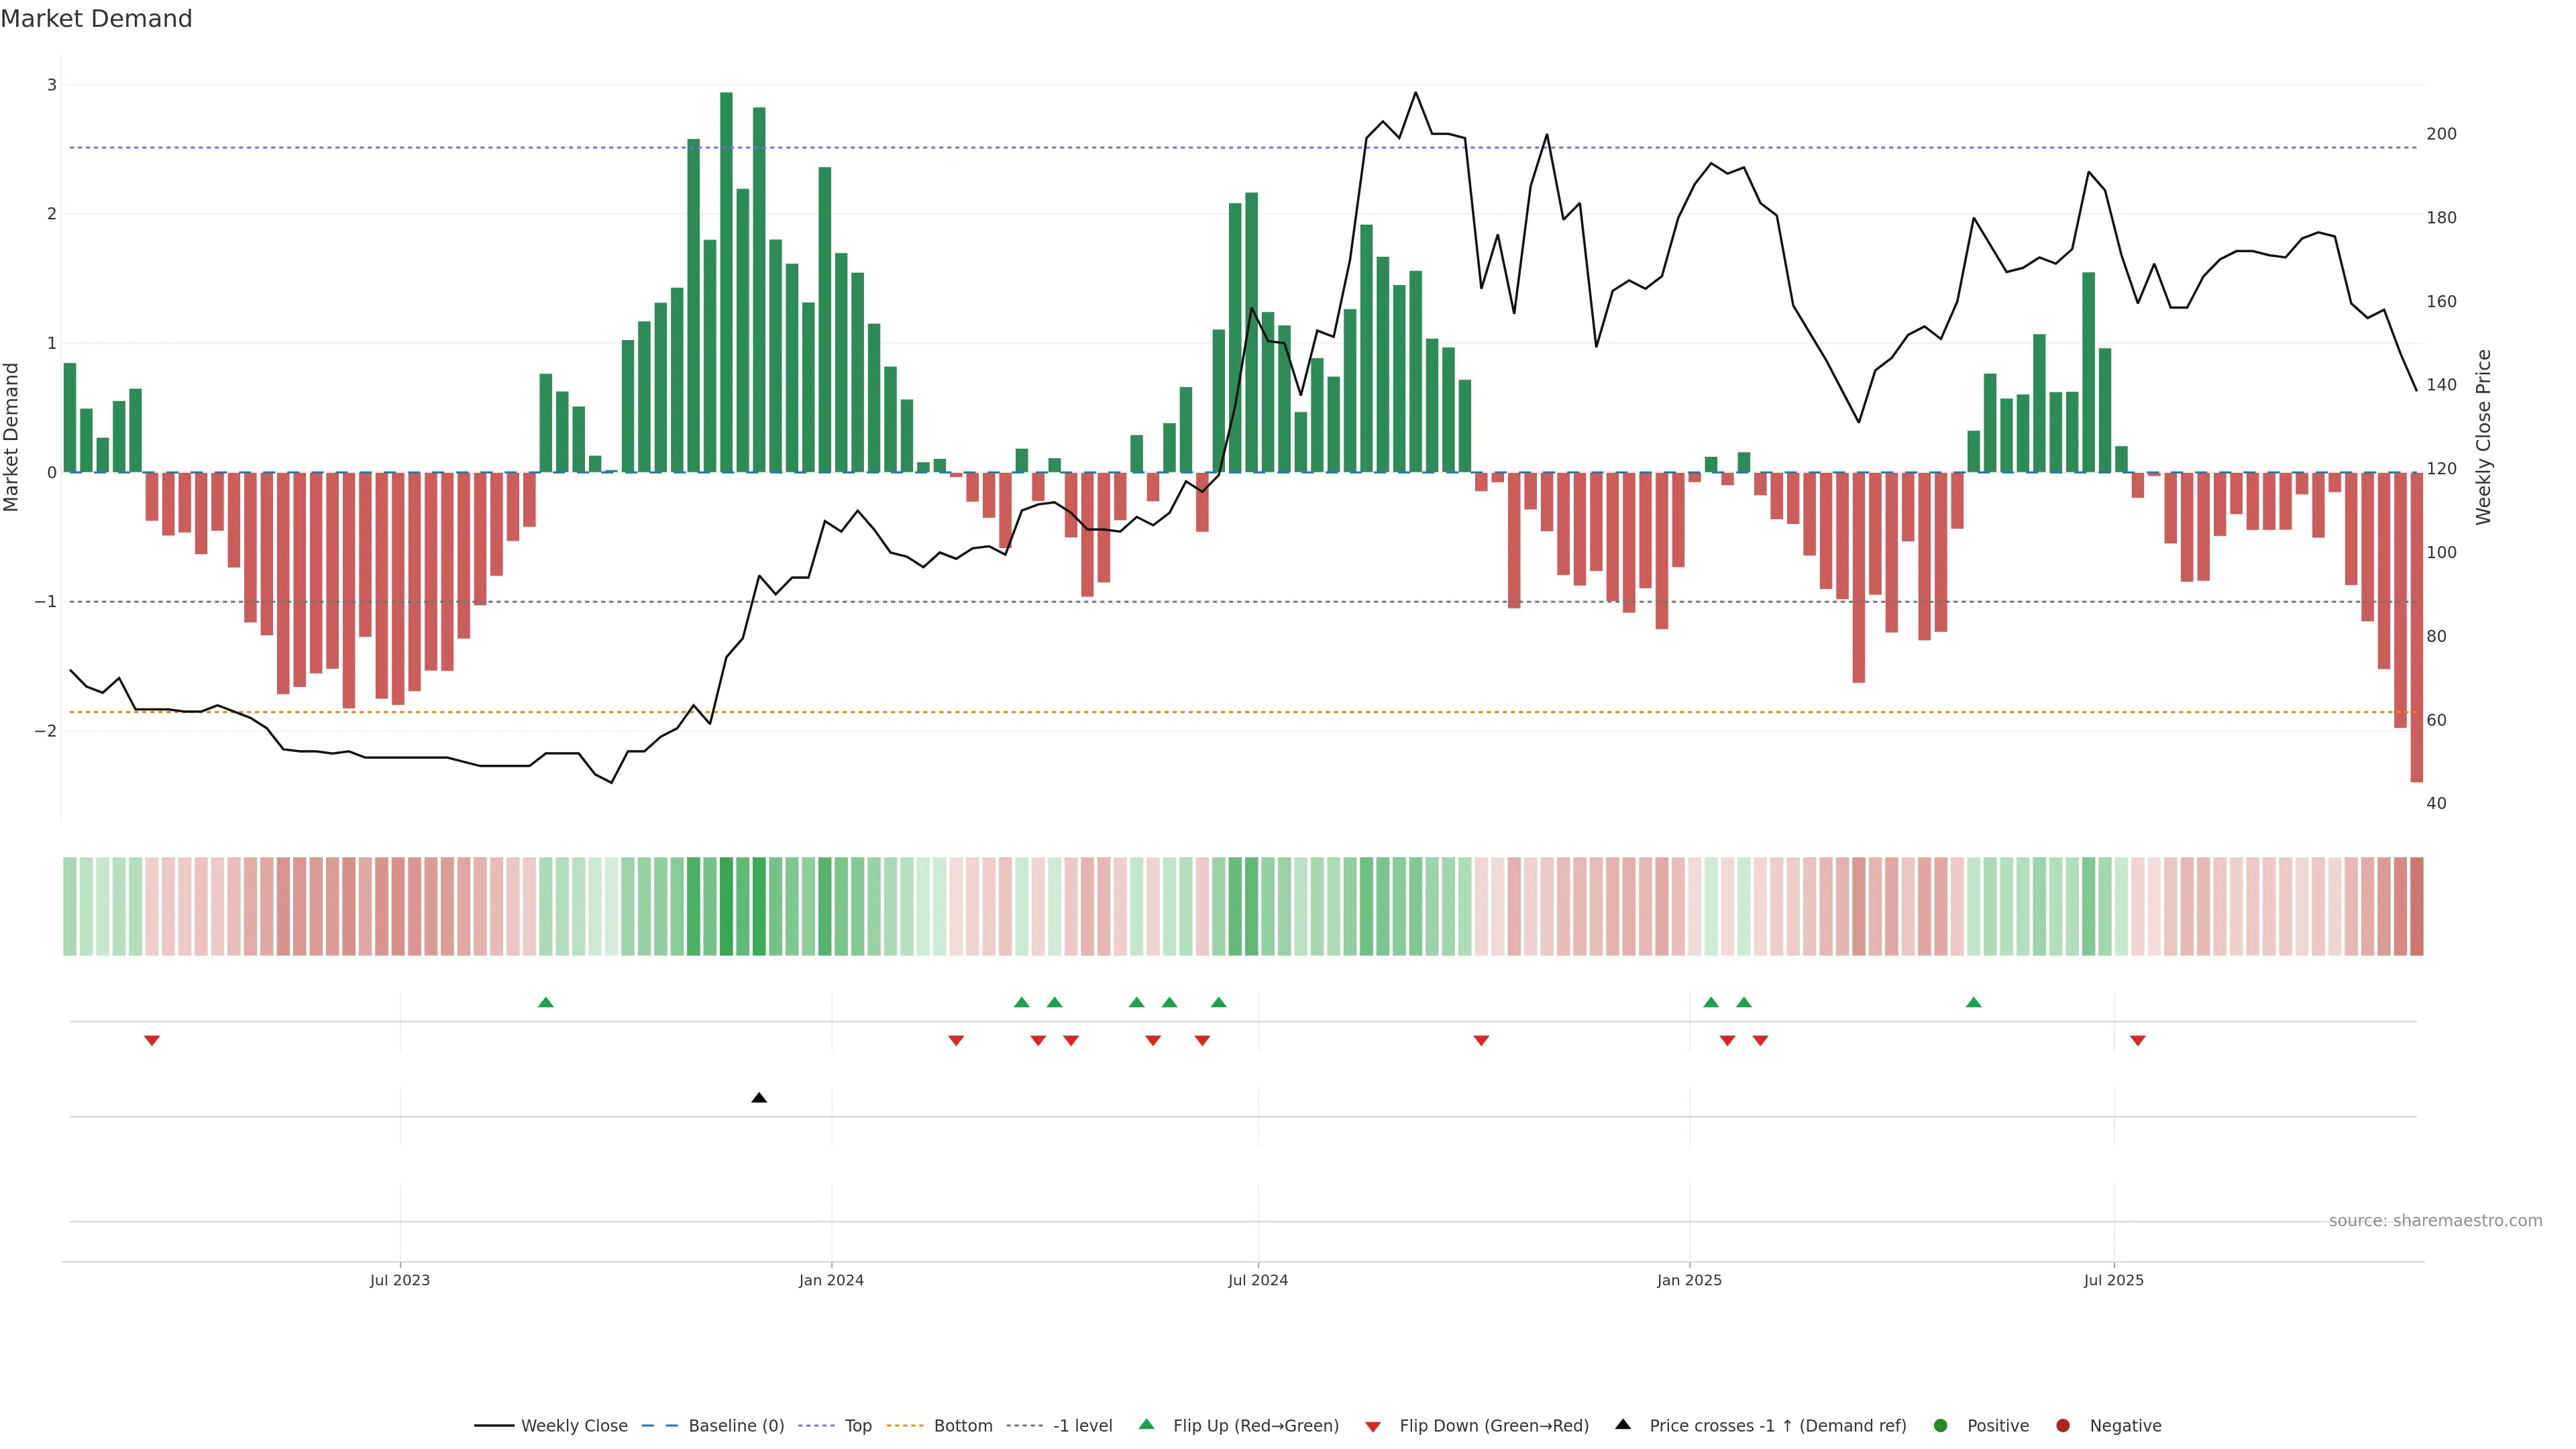Image resolution: width=2576 pixels, height=1449 pixels.
Task: Click the Bottom legend line icon
Action: coord(905,1426)
